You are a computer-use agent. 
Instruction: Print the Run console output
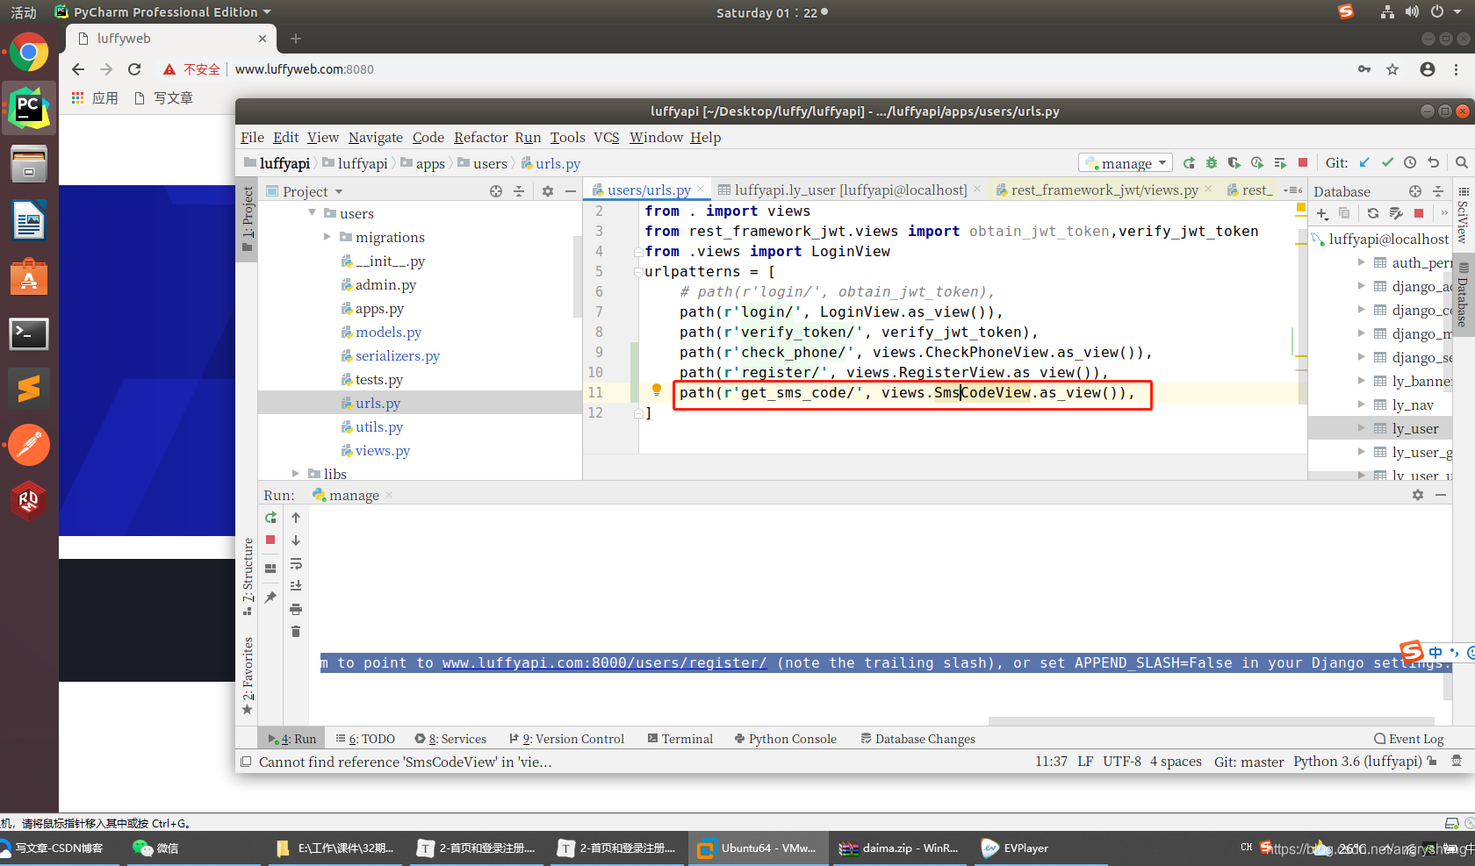tap(296, 609)
